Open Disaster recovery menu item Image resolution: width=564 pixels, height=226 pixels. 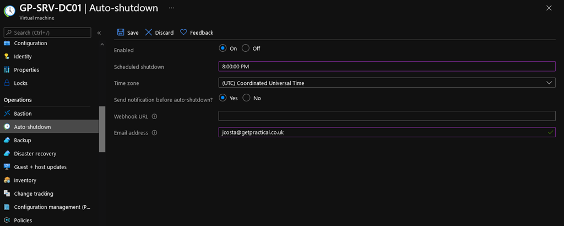tap(35, 154)
